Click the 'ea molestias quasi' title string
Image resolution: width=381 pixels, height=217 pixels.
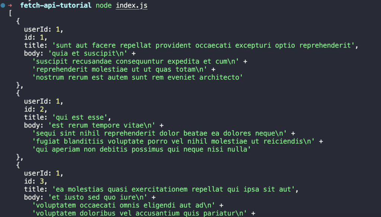click(173, 189)
